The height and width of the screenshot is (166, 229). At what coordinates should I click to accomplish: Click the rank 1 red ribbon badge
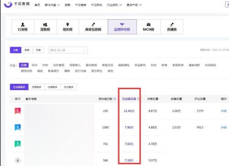[x=18, y=111]
